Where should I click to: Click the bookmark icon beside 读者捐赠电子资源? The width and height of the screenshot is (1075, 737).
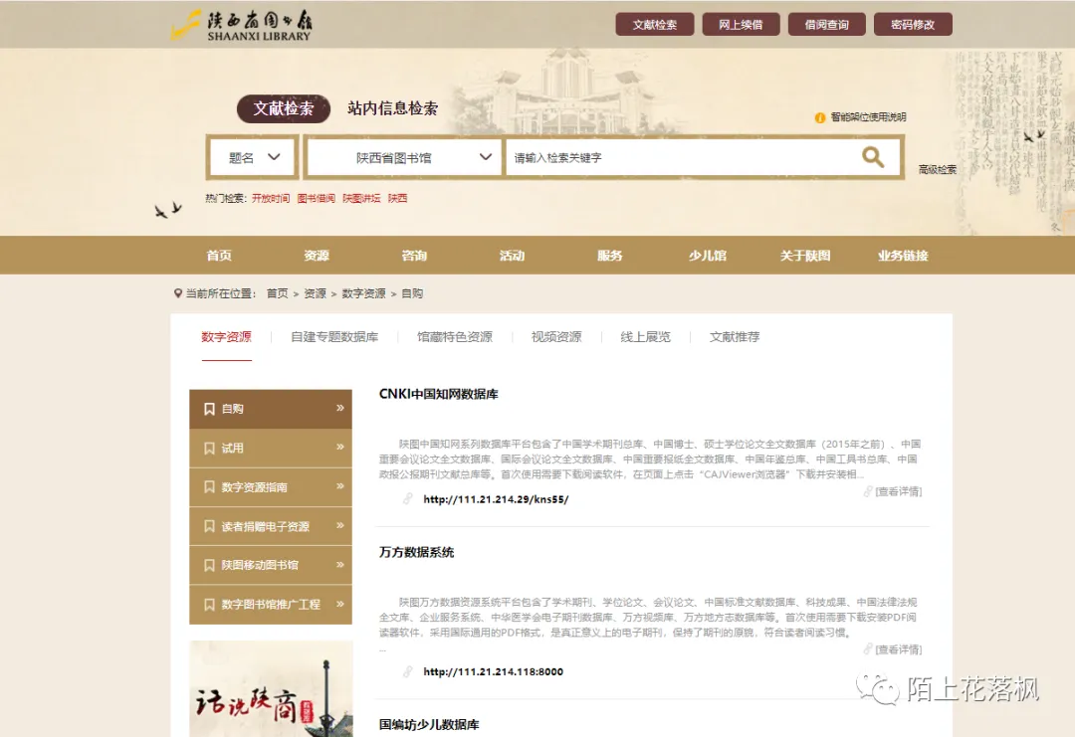pos(209,526)
